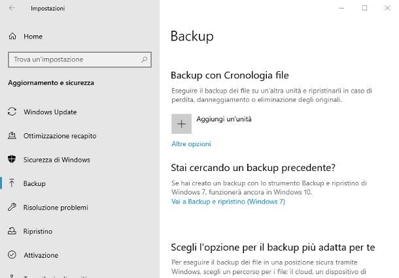Maximize the Impostazioni window
Viewport: 399px width, 278px height.
click(x=364, y=8)
